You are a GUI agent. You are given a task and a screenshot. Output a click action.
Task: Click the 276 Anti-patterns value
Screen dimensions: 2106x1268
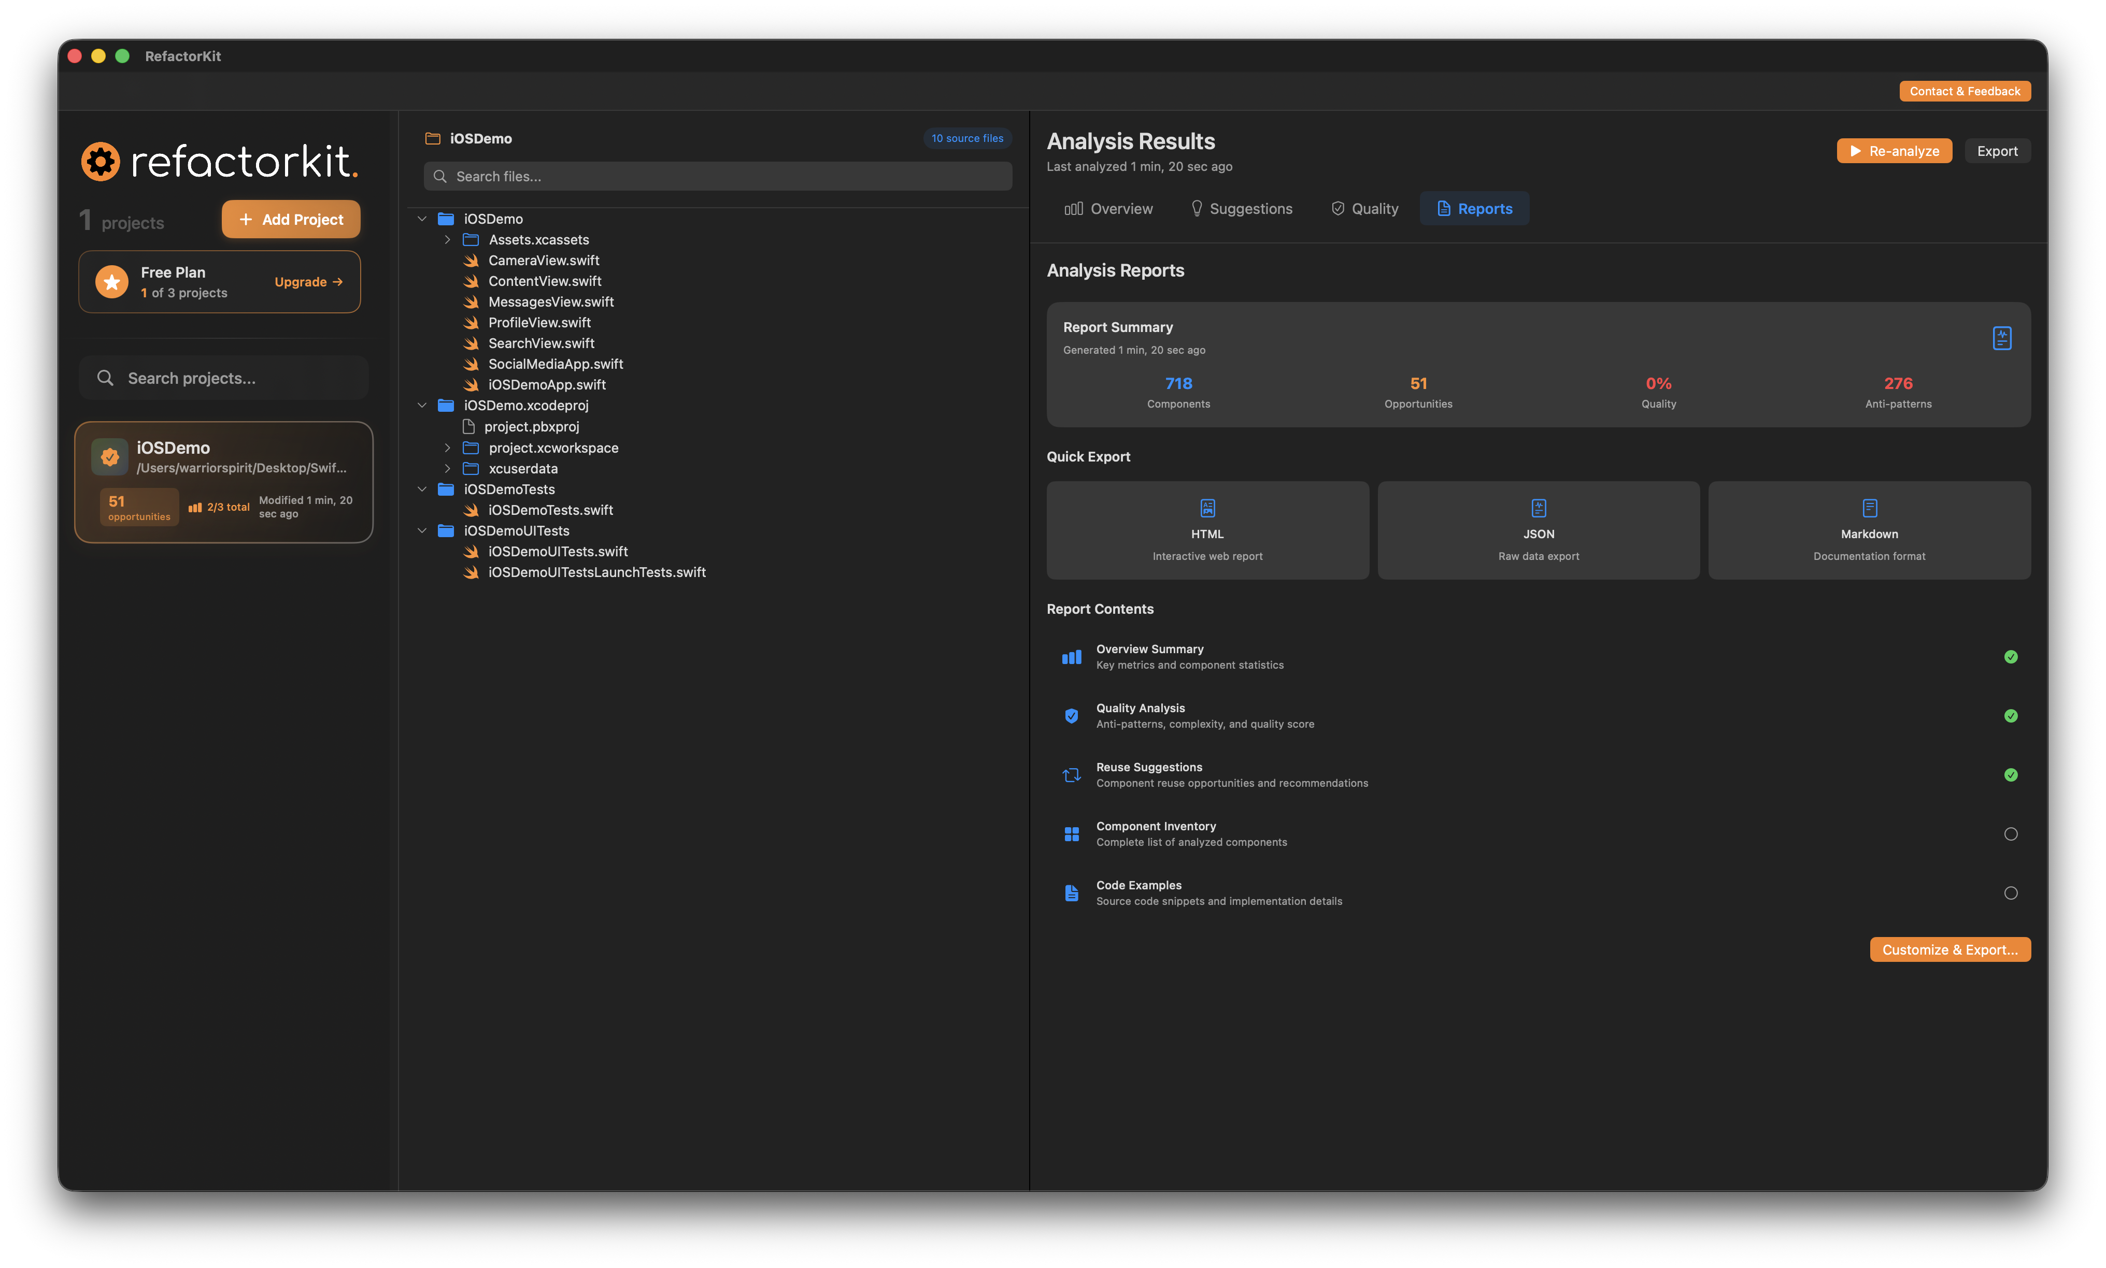pyautogui.click(x=1898, y=384)
